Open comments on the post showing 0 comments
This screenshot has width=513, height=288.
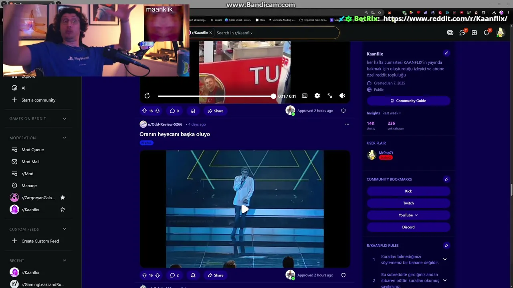tap(174, 111)
